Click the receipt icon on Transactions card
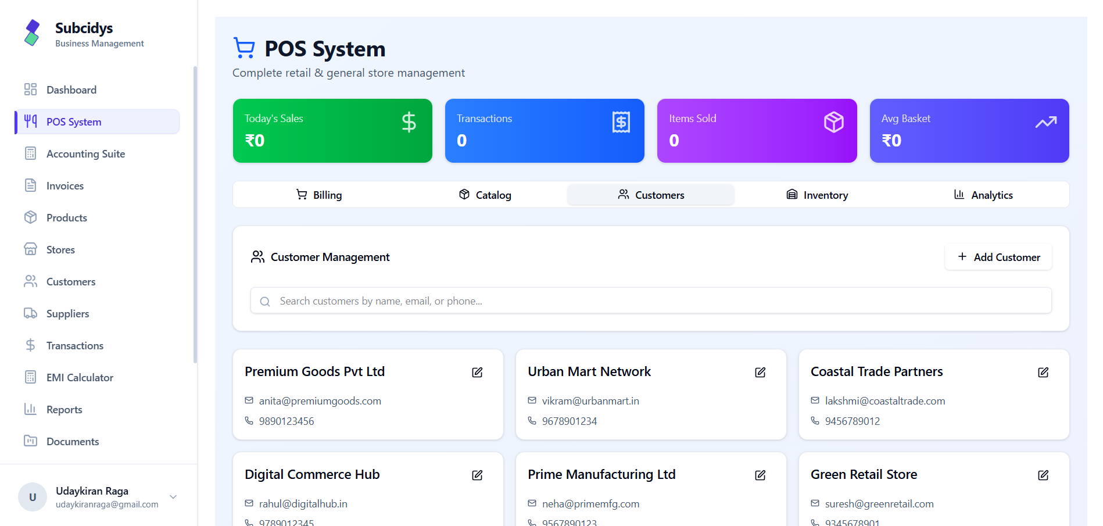 pyautogui.click(x=621, y=122)
